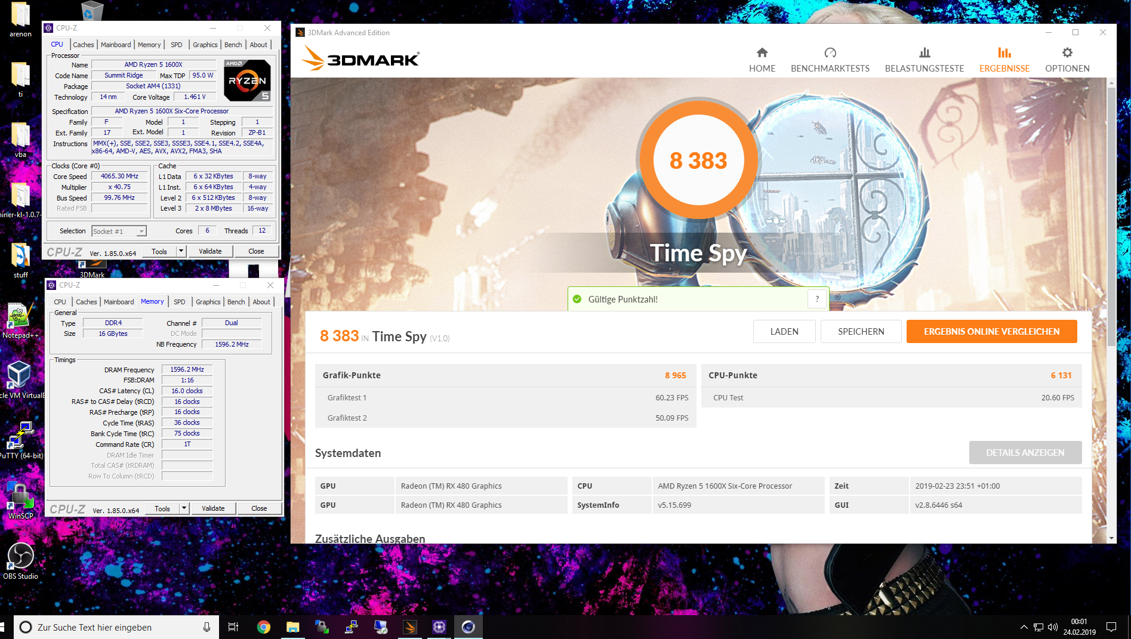Click the 8 383 score circle
1131x639 pixels.
(698, 160)
